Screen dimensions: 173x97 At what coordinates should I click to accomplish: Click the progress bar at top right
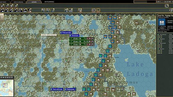click(x=145, y=2)
